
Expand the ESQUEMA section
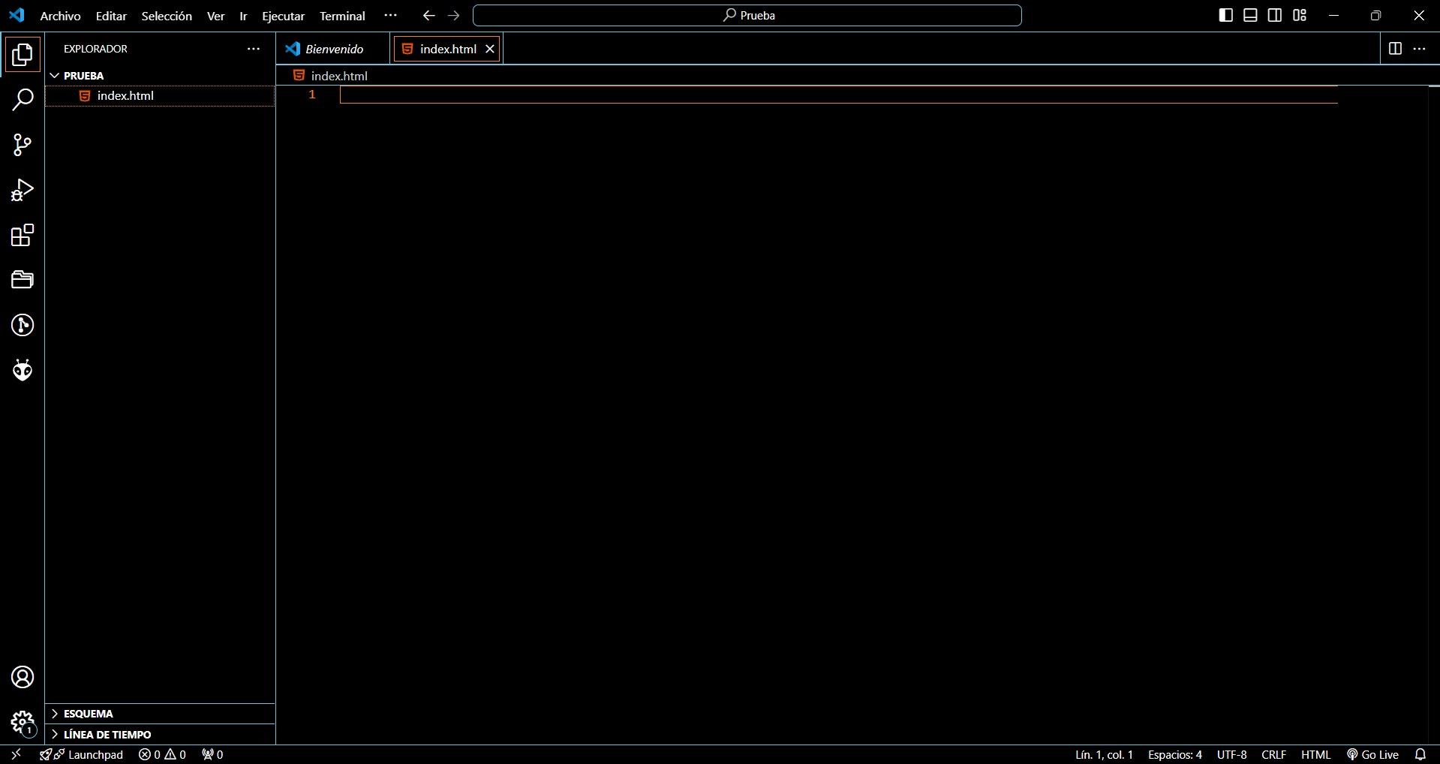coord(160,714)
